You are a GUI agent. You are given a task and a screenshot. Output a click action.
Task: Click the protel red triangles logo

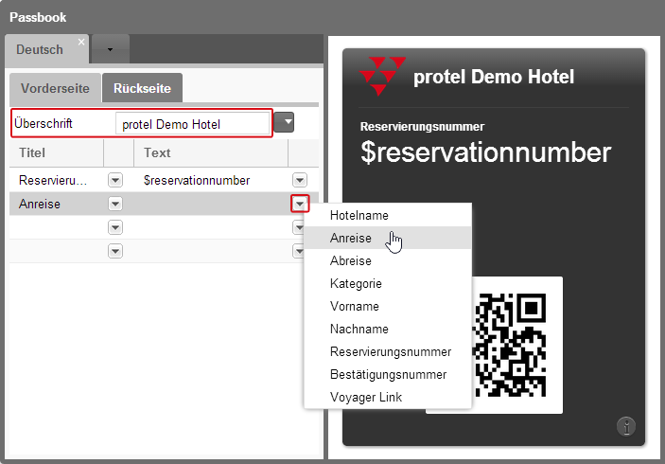(382, 76)
